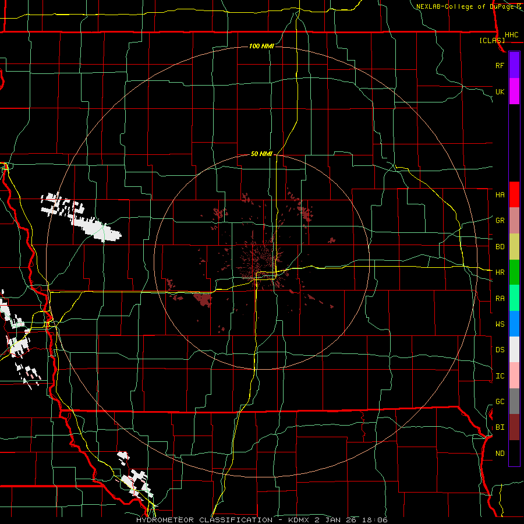Click the 'RA' legend label text
524x524 pixels.
click(x=500, y=298)
